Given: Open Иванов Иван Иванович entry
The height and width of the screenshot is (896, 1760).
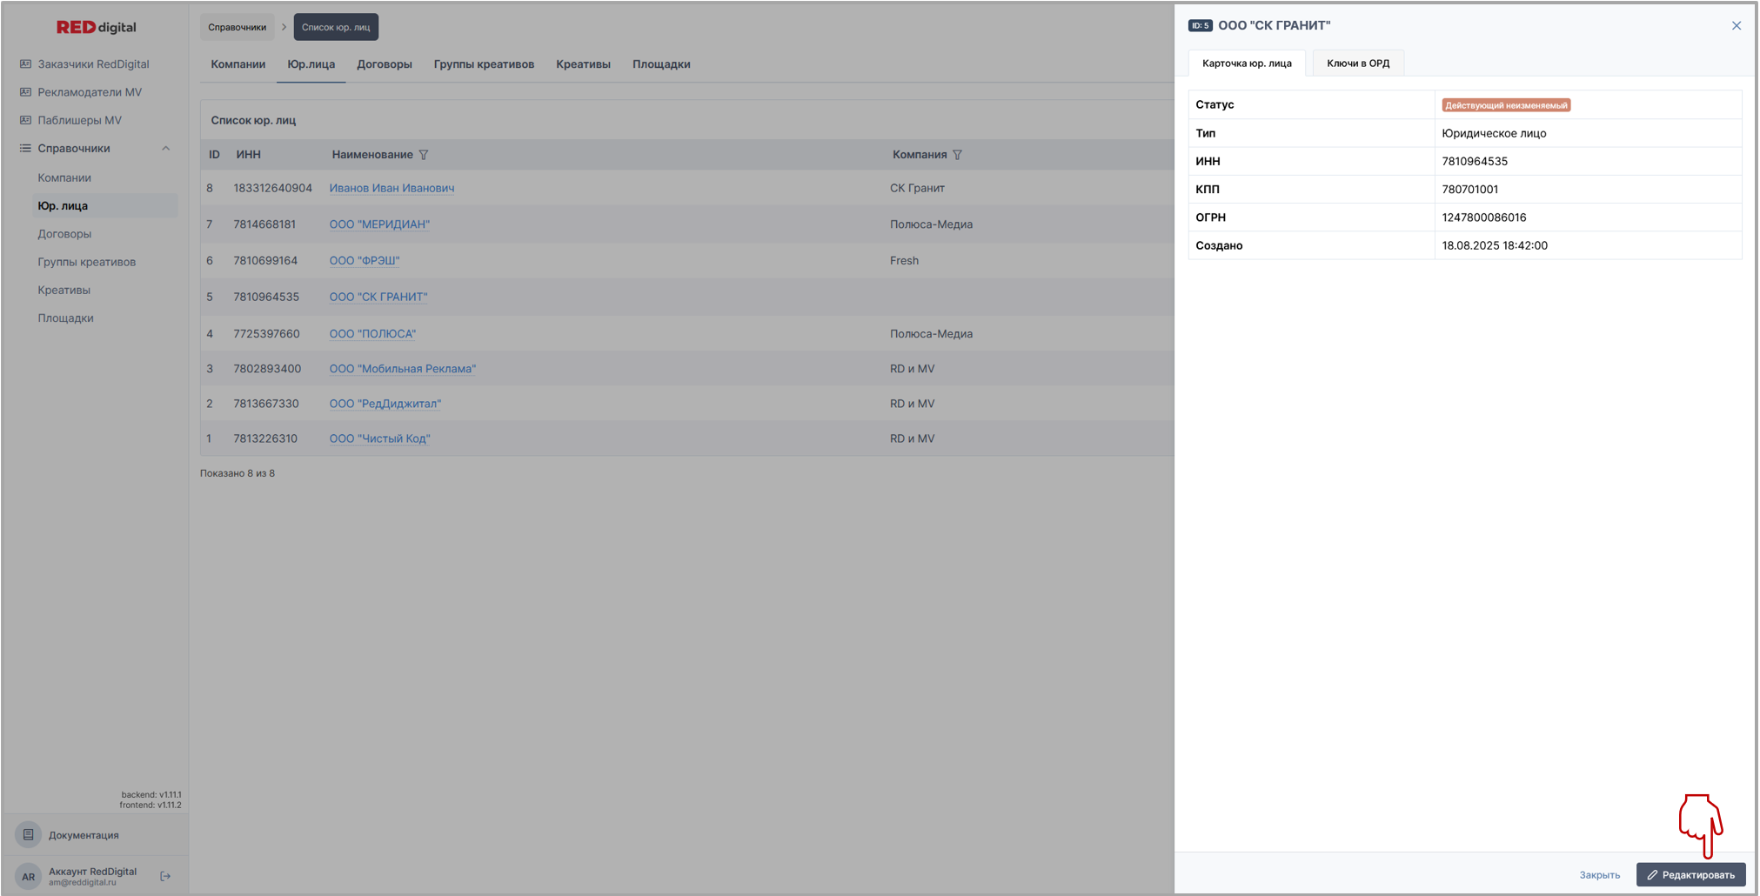Looking at the screenshot, I should click(391, 188).
